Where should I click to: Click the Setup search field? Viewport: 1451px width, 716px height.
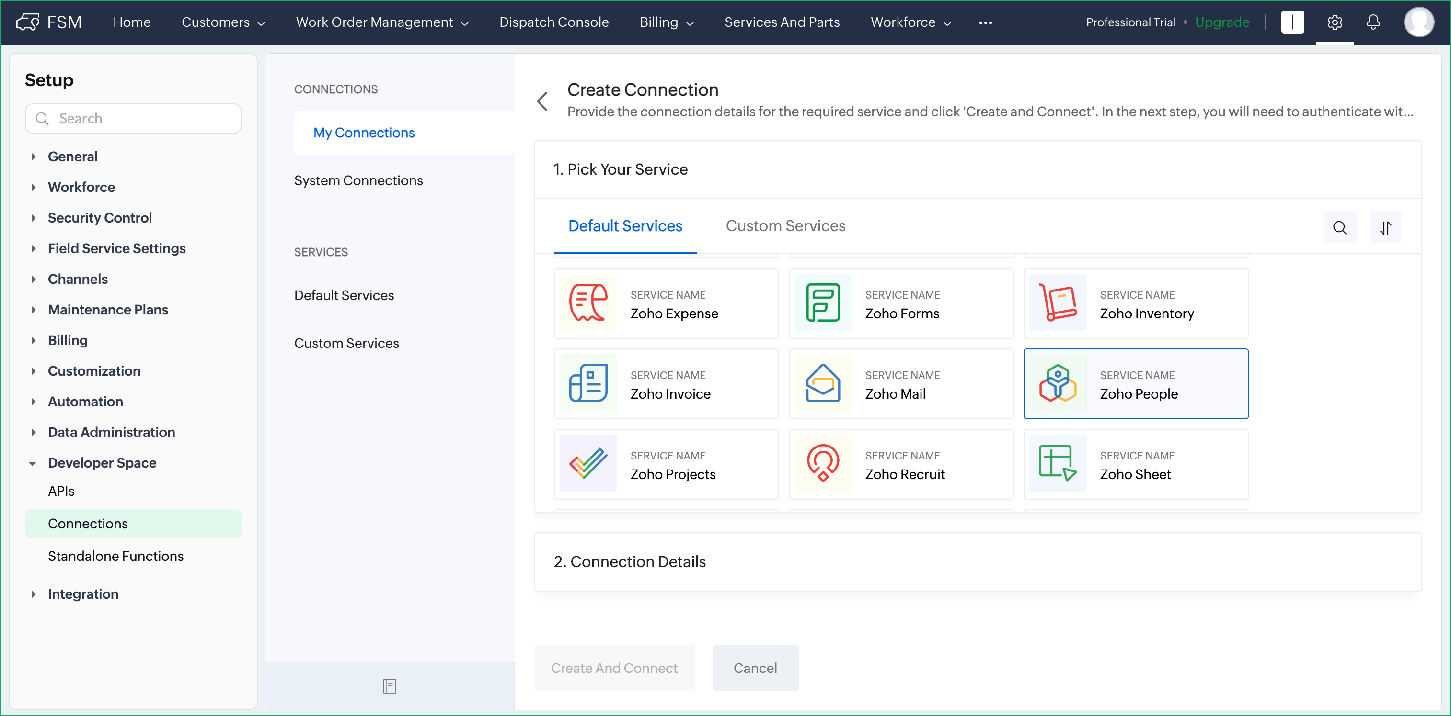[133, 118]
